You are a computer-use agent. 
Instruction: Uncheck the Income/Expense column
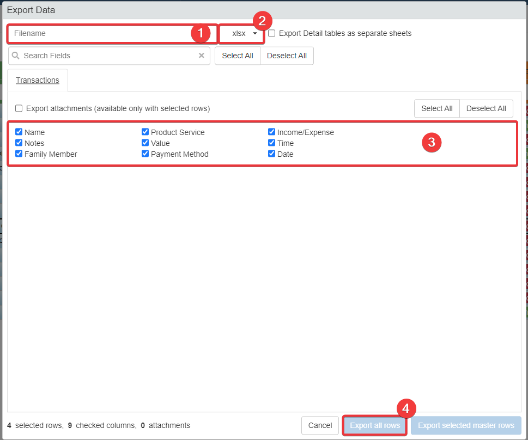(272, 132)
